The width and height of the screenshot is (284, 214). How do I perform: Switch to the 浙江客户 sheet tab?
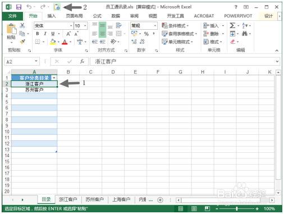point(68,199)
